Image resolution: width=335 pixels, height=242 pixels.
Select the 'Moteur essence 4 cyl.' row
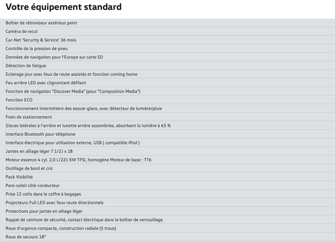[169, 160]
